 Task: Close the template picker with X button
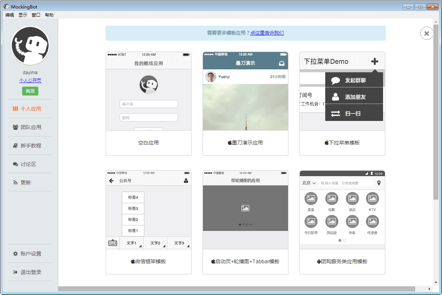(x=427, y=34)
